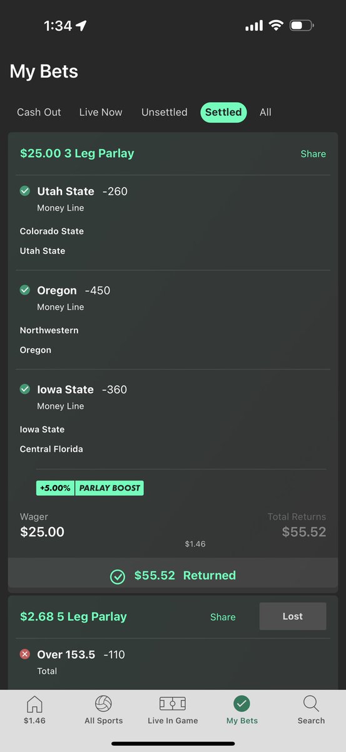The width and height of the screenshot is (346, 752).
Task: Switch to the Live Now tab
Action: [101, 112]
